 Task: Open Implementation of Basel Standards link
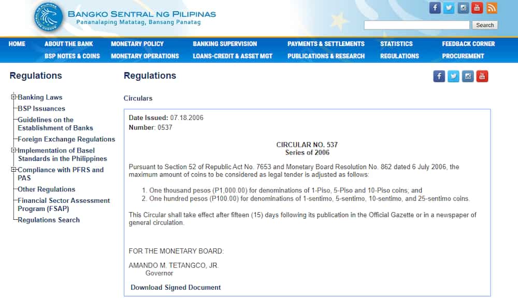point(62,155)
